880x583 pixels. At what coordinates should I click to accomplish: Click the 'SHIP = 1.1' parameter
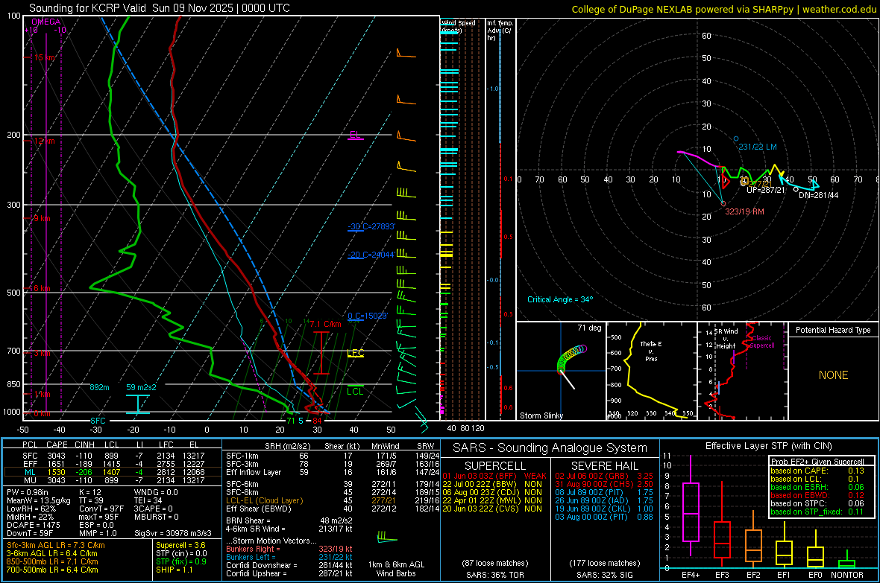(x=175, y=570)
